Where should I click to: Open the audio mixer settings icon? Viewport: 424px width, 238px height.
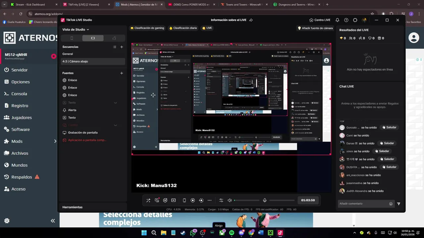point(221,200)
